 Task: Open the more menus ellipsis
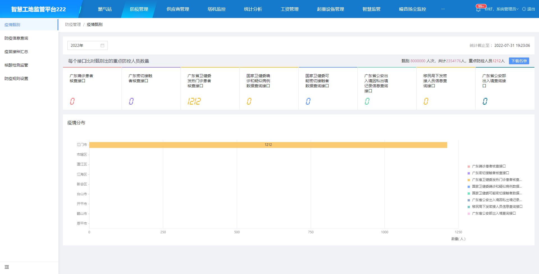pyautogui.click(x=443, y=9)
